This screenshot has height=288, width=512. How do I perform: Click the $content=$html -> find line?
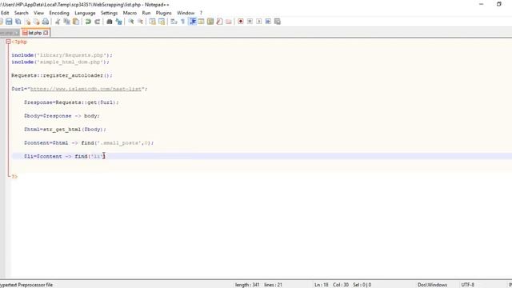(89, 143)
